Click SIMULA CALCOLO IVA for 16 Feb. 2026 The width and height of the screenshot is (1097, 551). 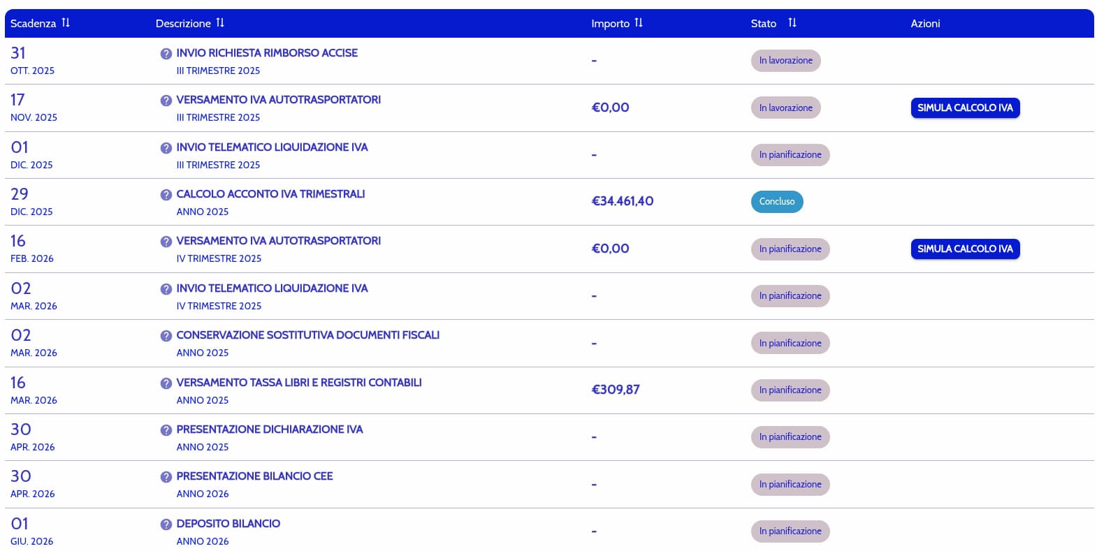[965, 249]
